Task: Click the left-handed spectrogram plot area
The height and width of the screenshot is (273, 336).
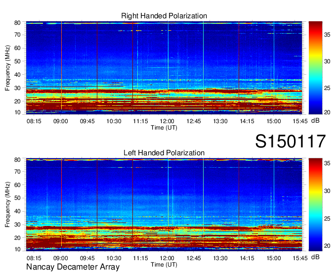Action: pyautogui.click(x=164, y=205)
